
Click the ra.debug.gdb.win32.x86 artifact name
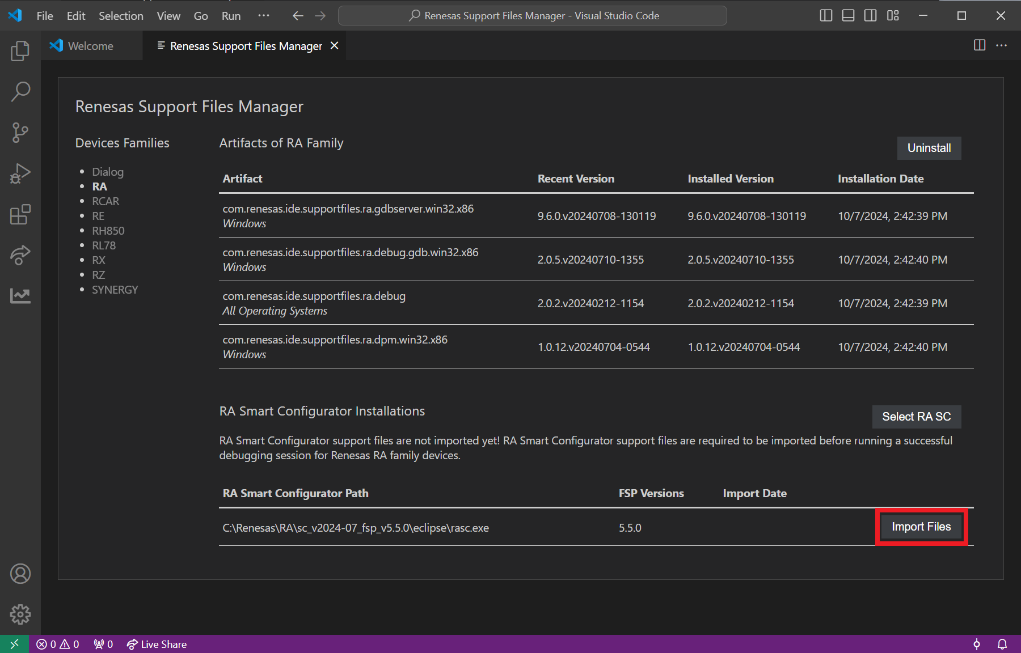351,252
